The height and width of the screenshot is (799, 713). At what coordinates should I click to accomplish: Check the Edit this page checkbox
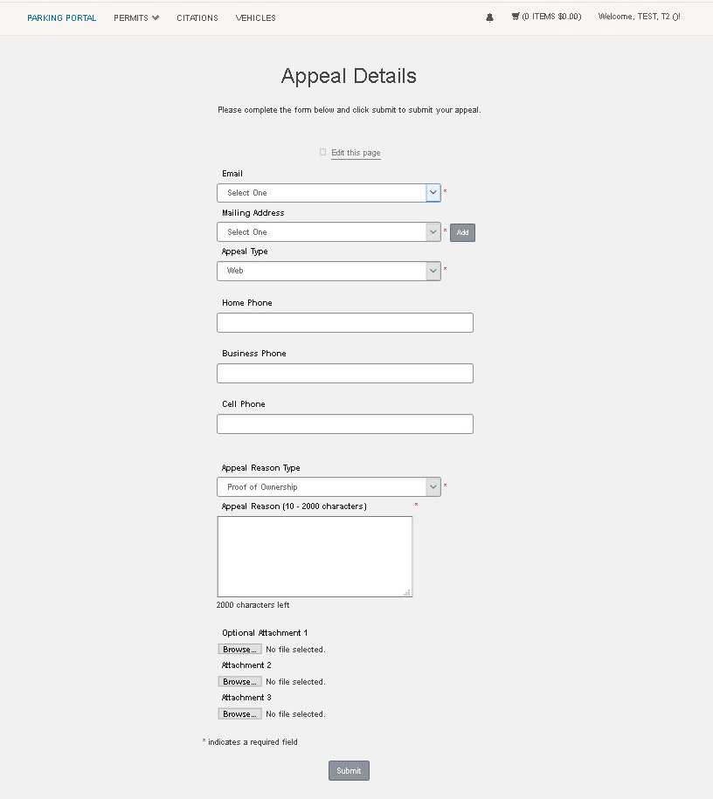coord(322,152)
